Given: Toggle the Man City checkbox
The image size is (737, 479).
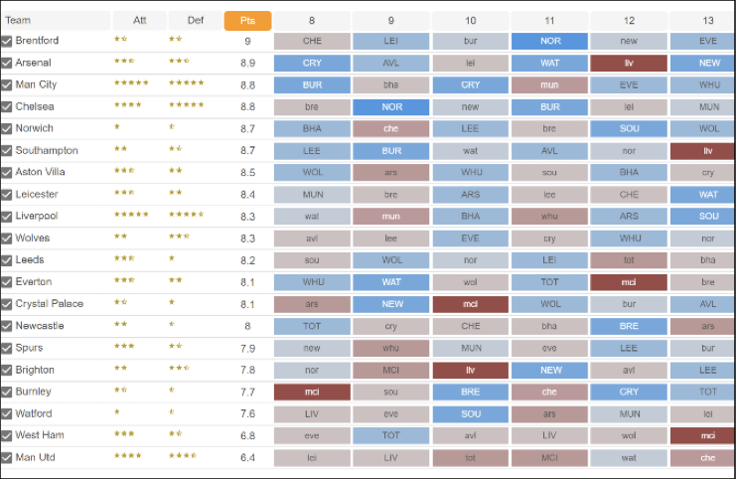Looking at the screenshot, I should pyautogui.click(x=7, y=84).
